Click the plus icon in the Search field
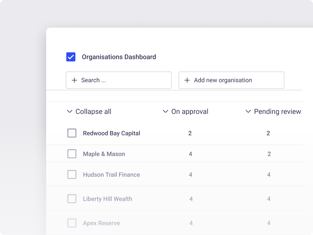The height and width of the screenshot is (235, 313). pyautogui.click(x=74, y=80)
